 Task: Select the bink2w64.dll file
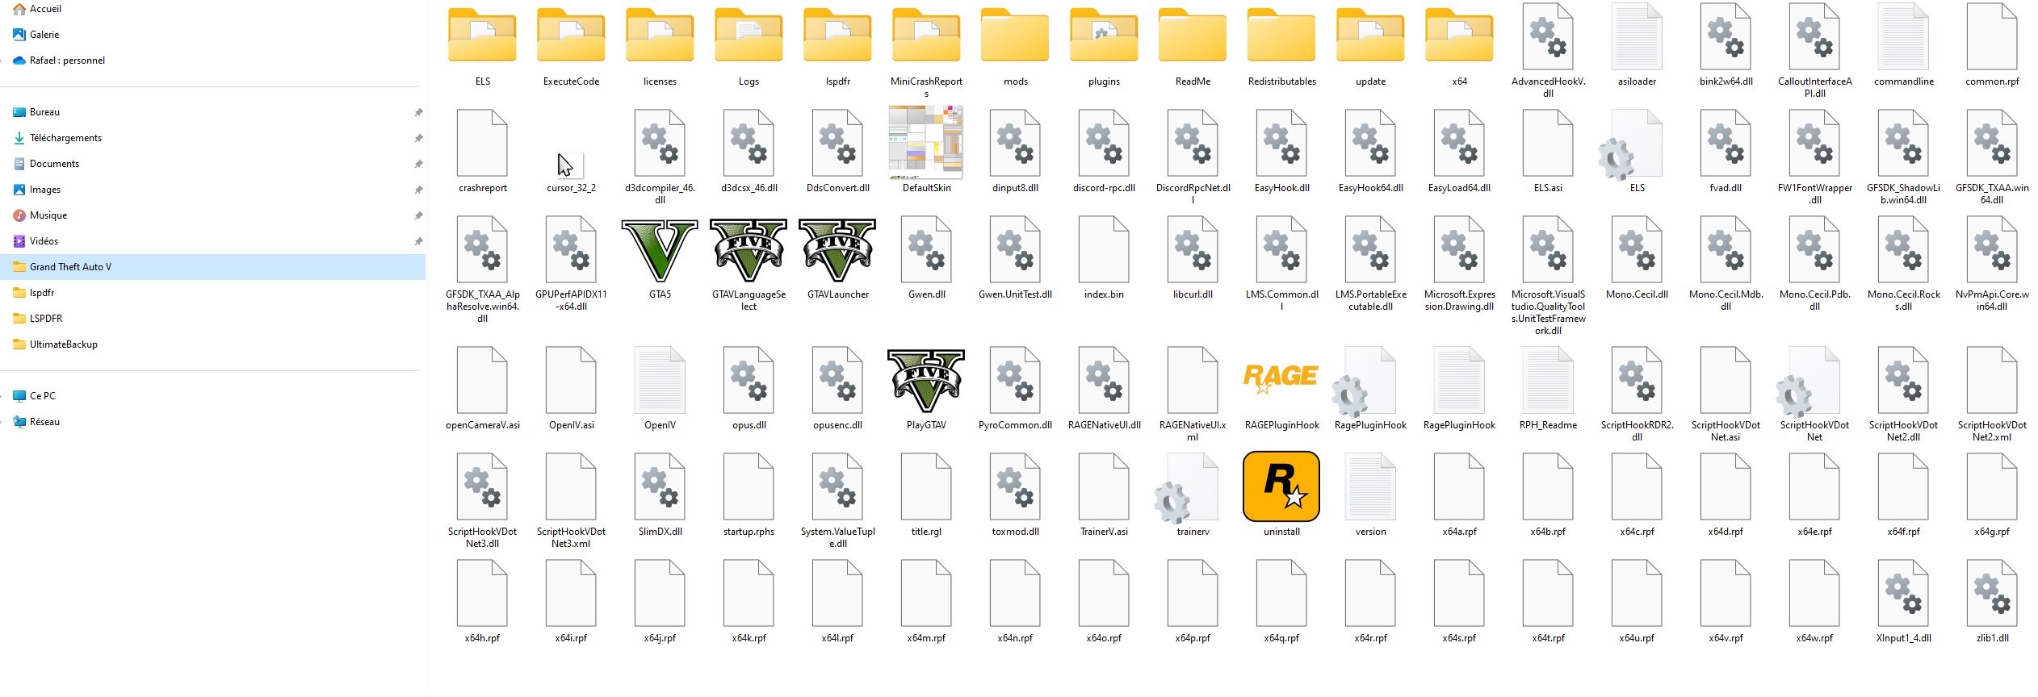point(1726,36)
